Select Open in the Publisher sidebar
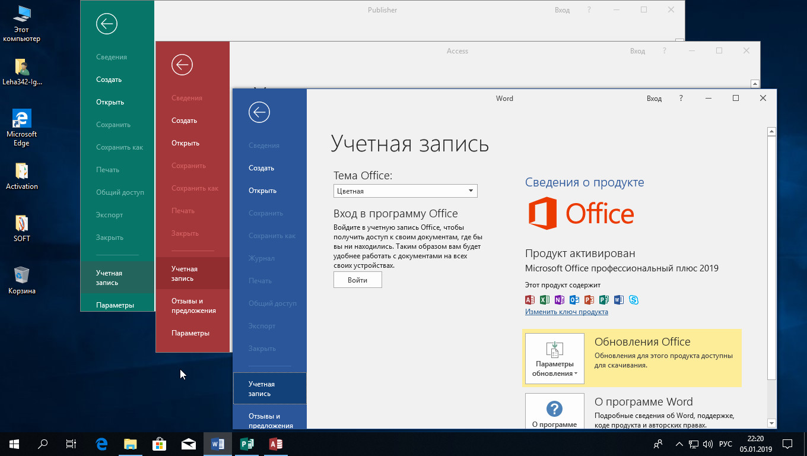Screen dimensions: 807x456 coord(110,102)
